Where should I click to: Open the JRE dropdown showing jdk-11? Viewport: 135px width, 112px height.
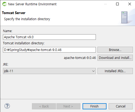click(49, 71)
